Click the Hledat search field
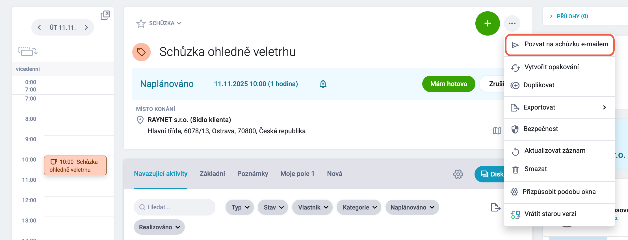This screenshot has width=628, height=240. [x=175, y=207]
